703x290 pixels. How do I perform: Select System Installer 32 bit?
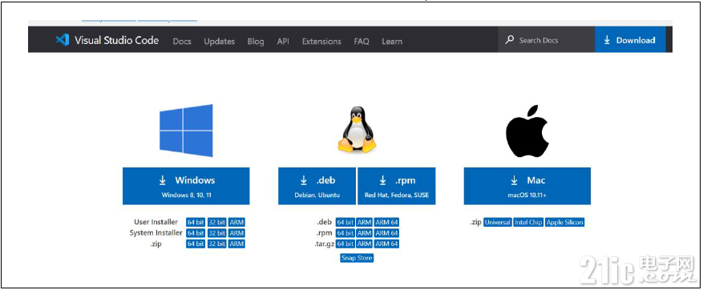[x=217, y=233]
